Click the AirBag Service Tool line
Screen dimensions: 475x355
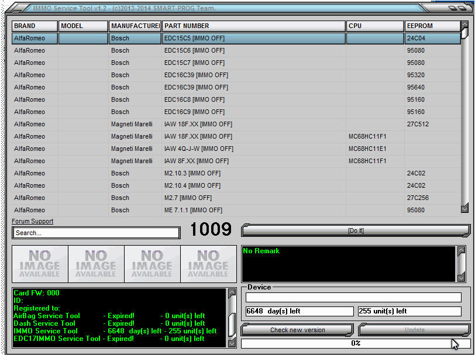point(109,316)
